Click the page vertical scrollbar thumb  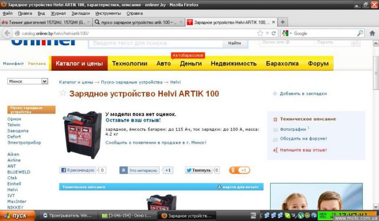coord(376,73)
